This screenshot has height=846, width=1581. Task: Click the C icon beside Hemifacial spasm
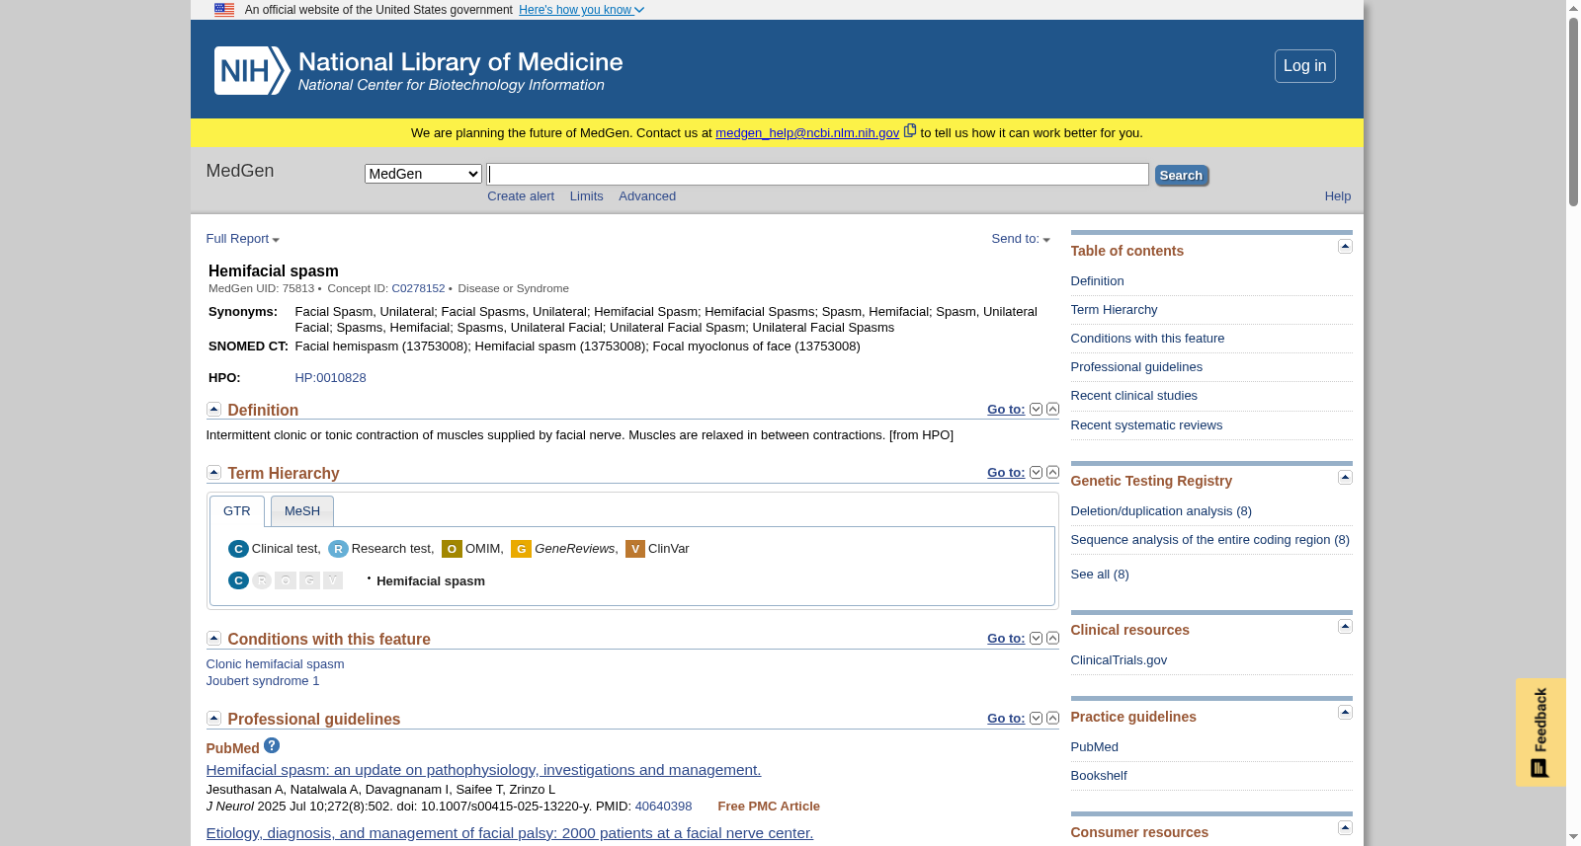(238, 580)
